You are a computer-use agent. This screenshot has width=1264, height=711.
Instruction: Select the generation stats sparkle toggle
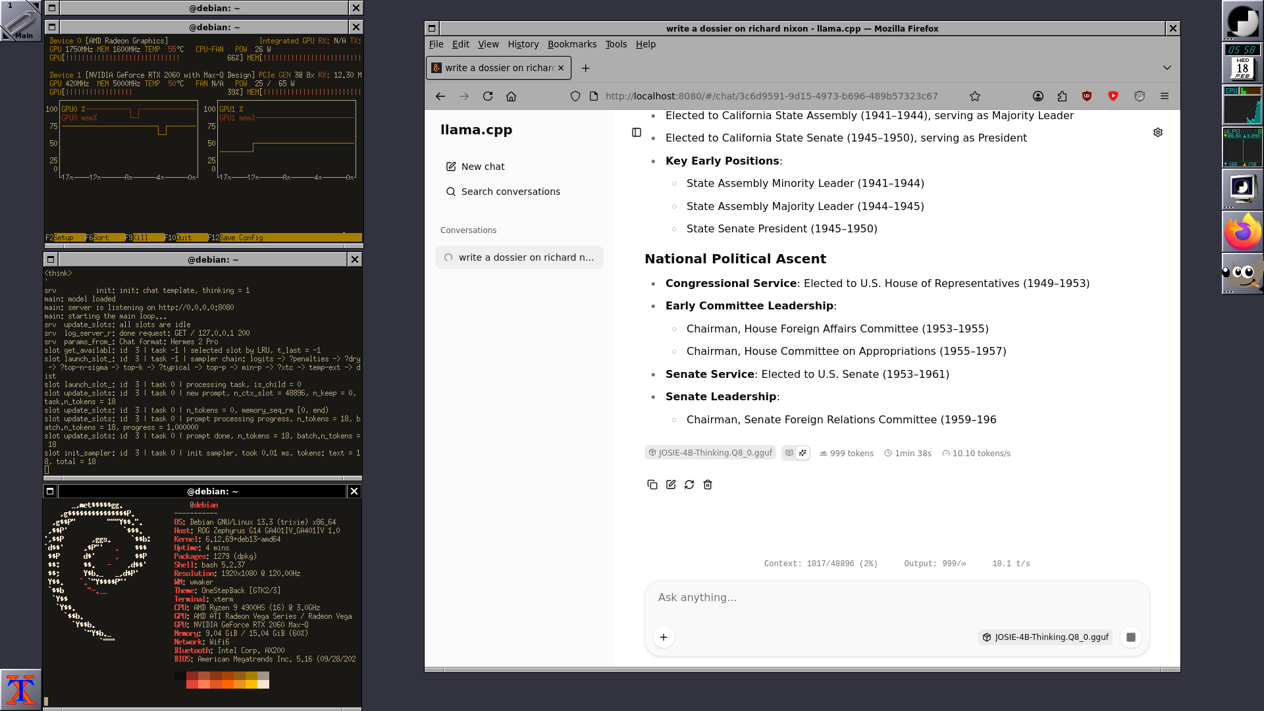tap(803, 453)
